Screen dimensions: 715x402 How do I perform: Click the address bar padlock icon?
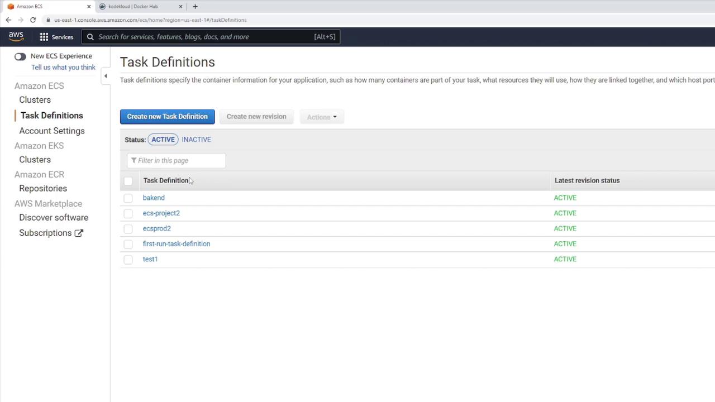click(x=49, y=20)
